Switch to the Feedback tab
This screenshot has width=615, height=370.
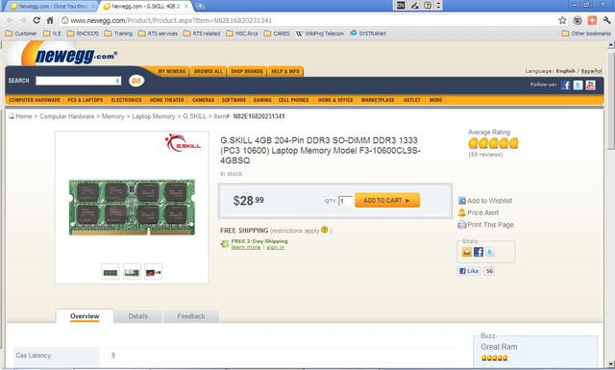coord(191,316)
